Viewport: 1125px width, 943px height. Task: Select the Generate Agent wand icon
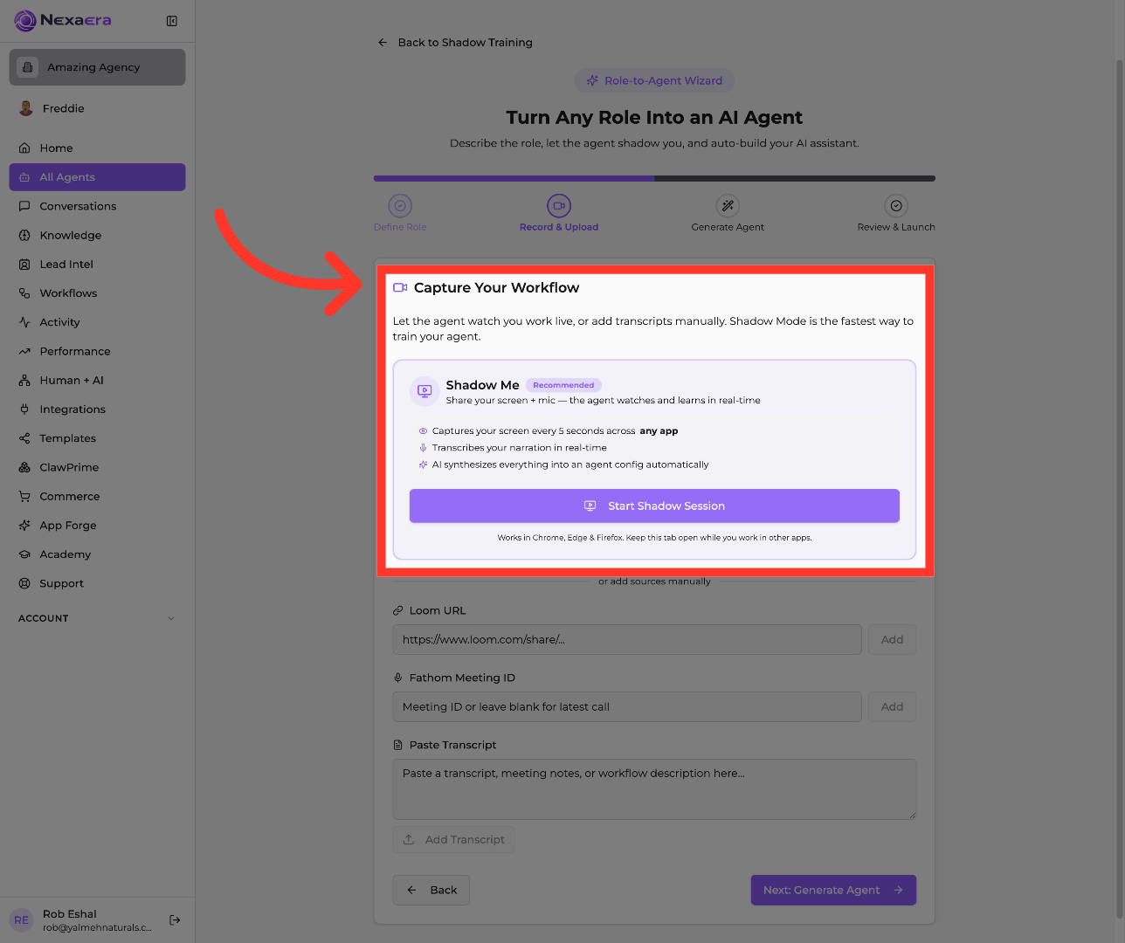click(728, 206)
